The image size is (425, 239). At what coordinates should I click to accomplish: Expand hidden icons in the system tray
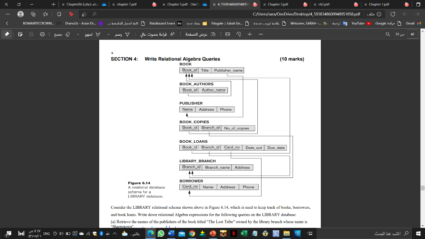pyautogui.click(x=114, y=234)
